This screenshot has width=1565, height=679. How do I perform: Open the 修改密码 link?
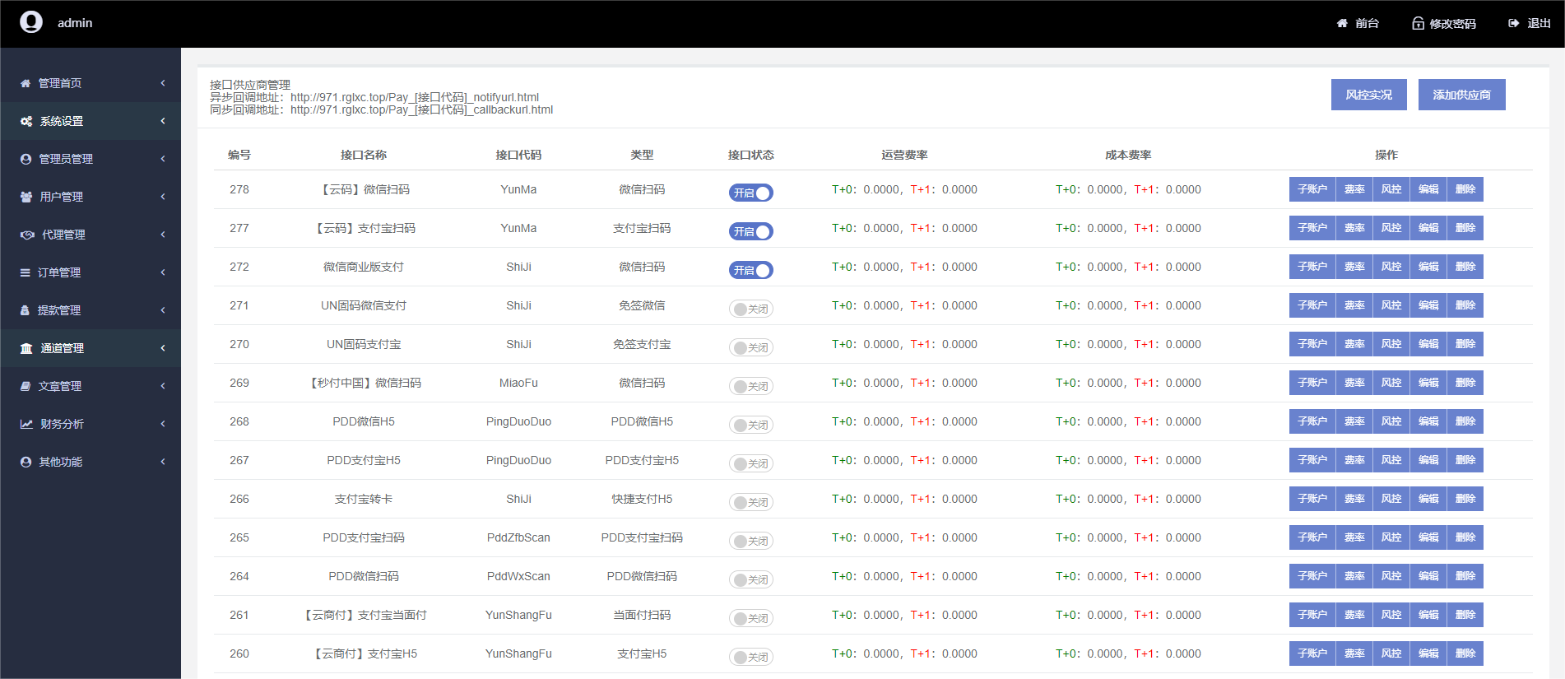tap(1444, 23)
